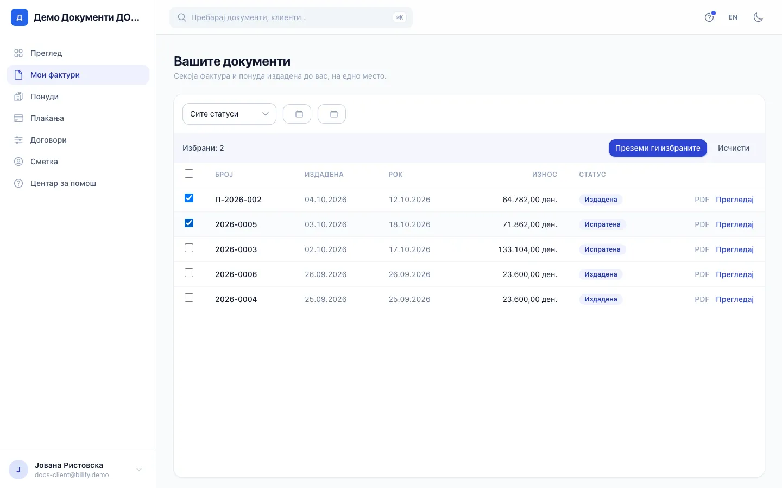Click the Понуди documents icon in sidebar
Image resolution: width=782 pixels, height=488 pixels.
18,97
